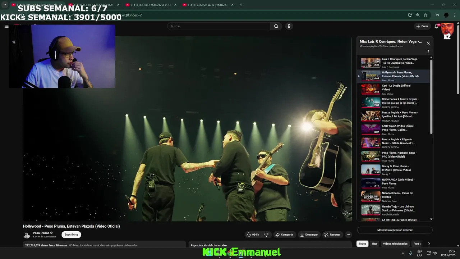Click the Mix playlist scrollbar
Image resolution: width=460 pixels, height=259 pixels.
point(431,96)
